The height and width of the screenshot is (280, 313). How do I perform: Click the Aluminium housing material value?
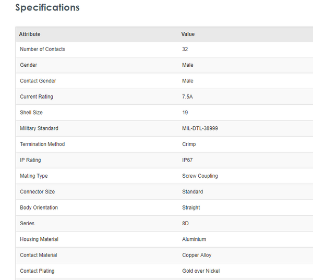(x=194, y=239)
